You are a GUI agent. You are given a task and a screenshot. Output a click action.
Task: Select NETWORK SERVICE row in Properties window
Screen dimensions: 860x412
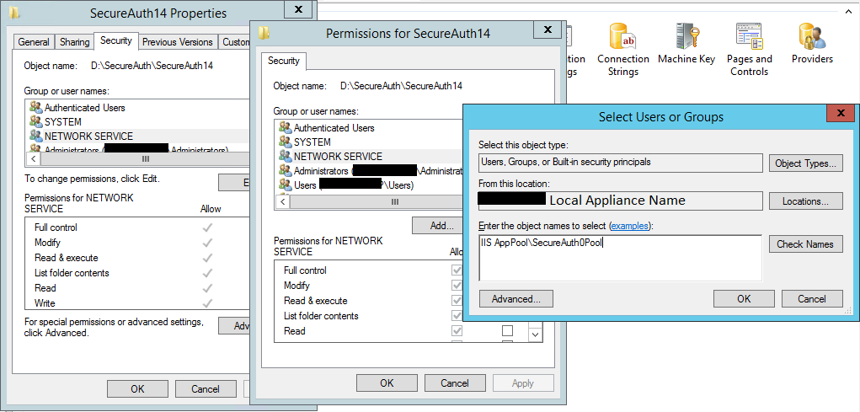[x=137, y=136]
